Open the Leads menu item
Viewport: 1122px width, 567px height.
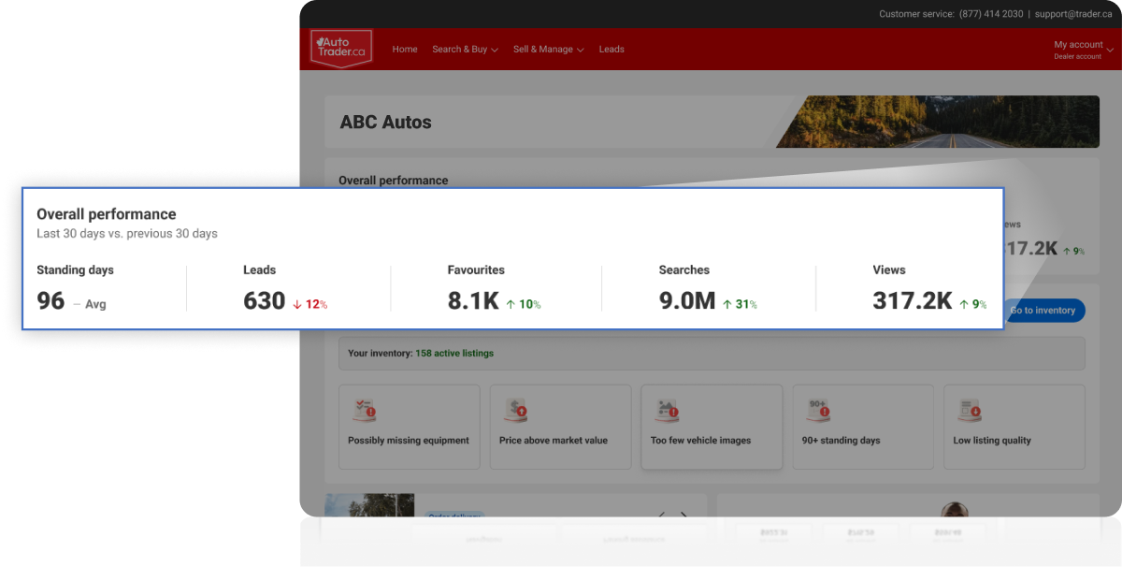click(611, 50)
